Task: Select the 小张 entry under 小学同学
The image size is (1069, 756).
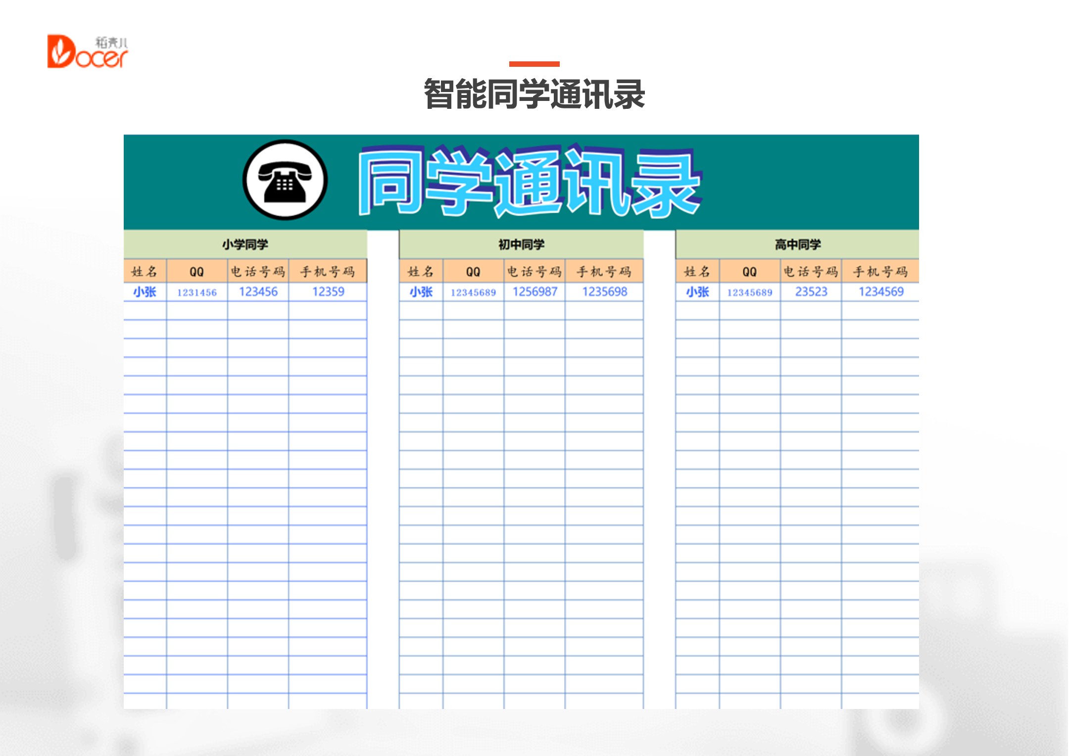Action: pos(145,292)
